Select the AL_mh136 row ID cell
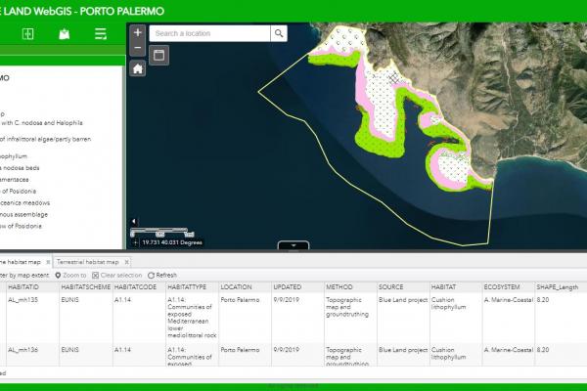This screenshot has width=587, height=391. point(23,350)
